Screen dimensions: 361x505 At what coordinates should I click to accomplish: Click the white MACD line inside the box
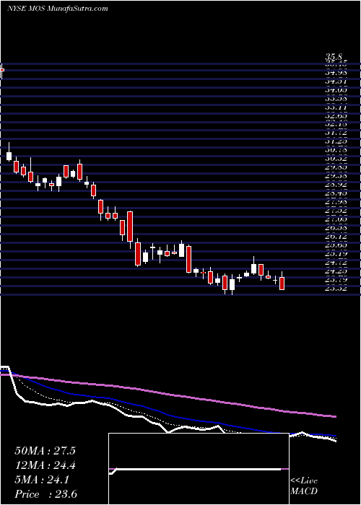(x=196, y=469)
